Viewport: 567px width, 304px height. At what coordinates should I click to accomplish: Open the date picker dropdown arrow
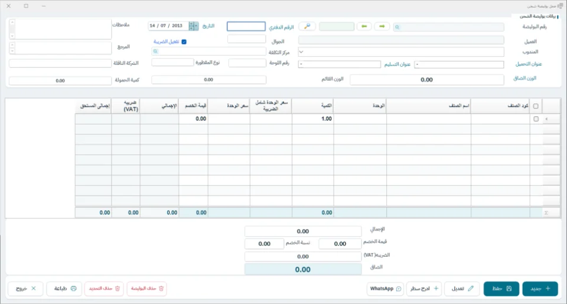coord(196,26)
